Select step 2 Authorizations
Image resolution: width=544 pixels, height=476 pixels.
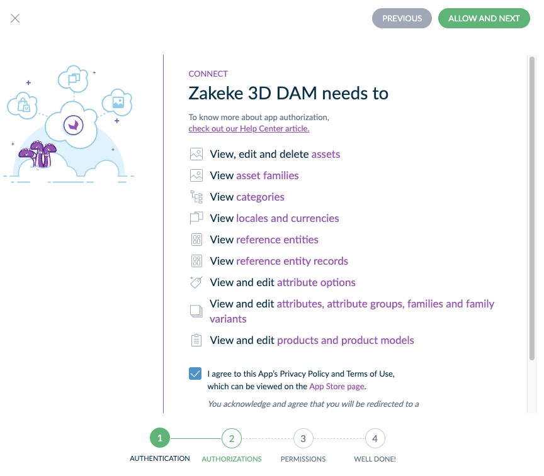[x=232, y=438]
